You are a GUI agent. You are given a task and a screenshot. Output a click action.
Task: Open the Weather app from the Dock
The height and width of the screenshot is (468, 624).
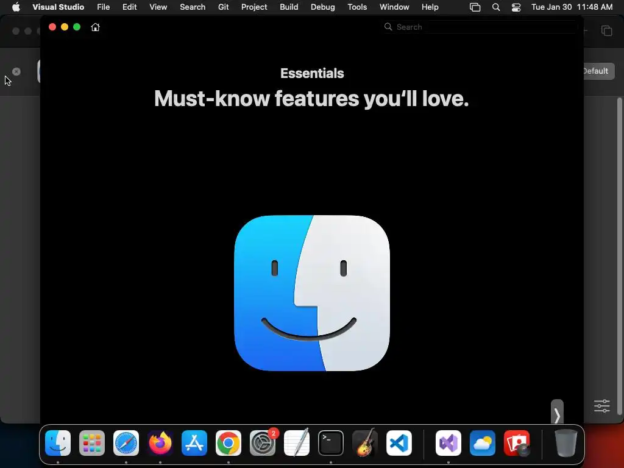[483, 443]
